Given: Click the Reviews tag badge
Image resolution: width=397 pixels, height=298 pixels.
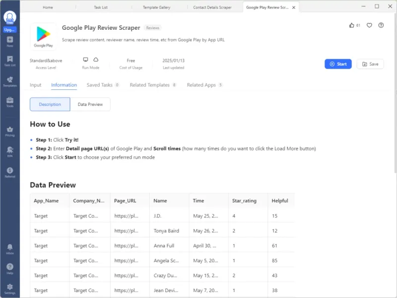Looking at the screenshot, I should (153, 28).
